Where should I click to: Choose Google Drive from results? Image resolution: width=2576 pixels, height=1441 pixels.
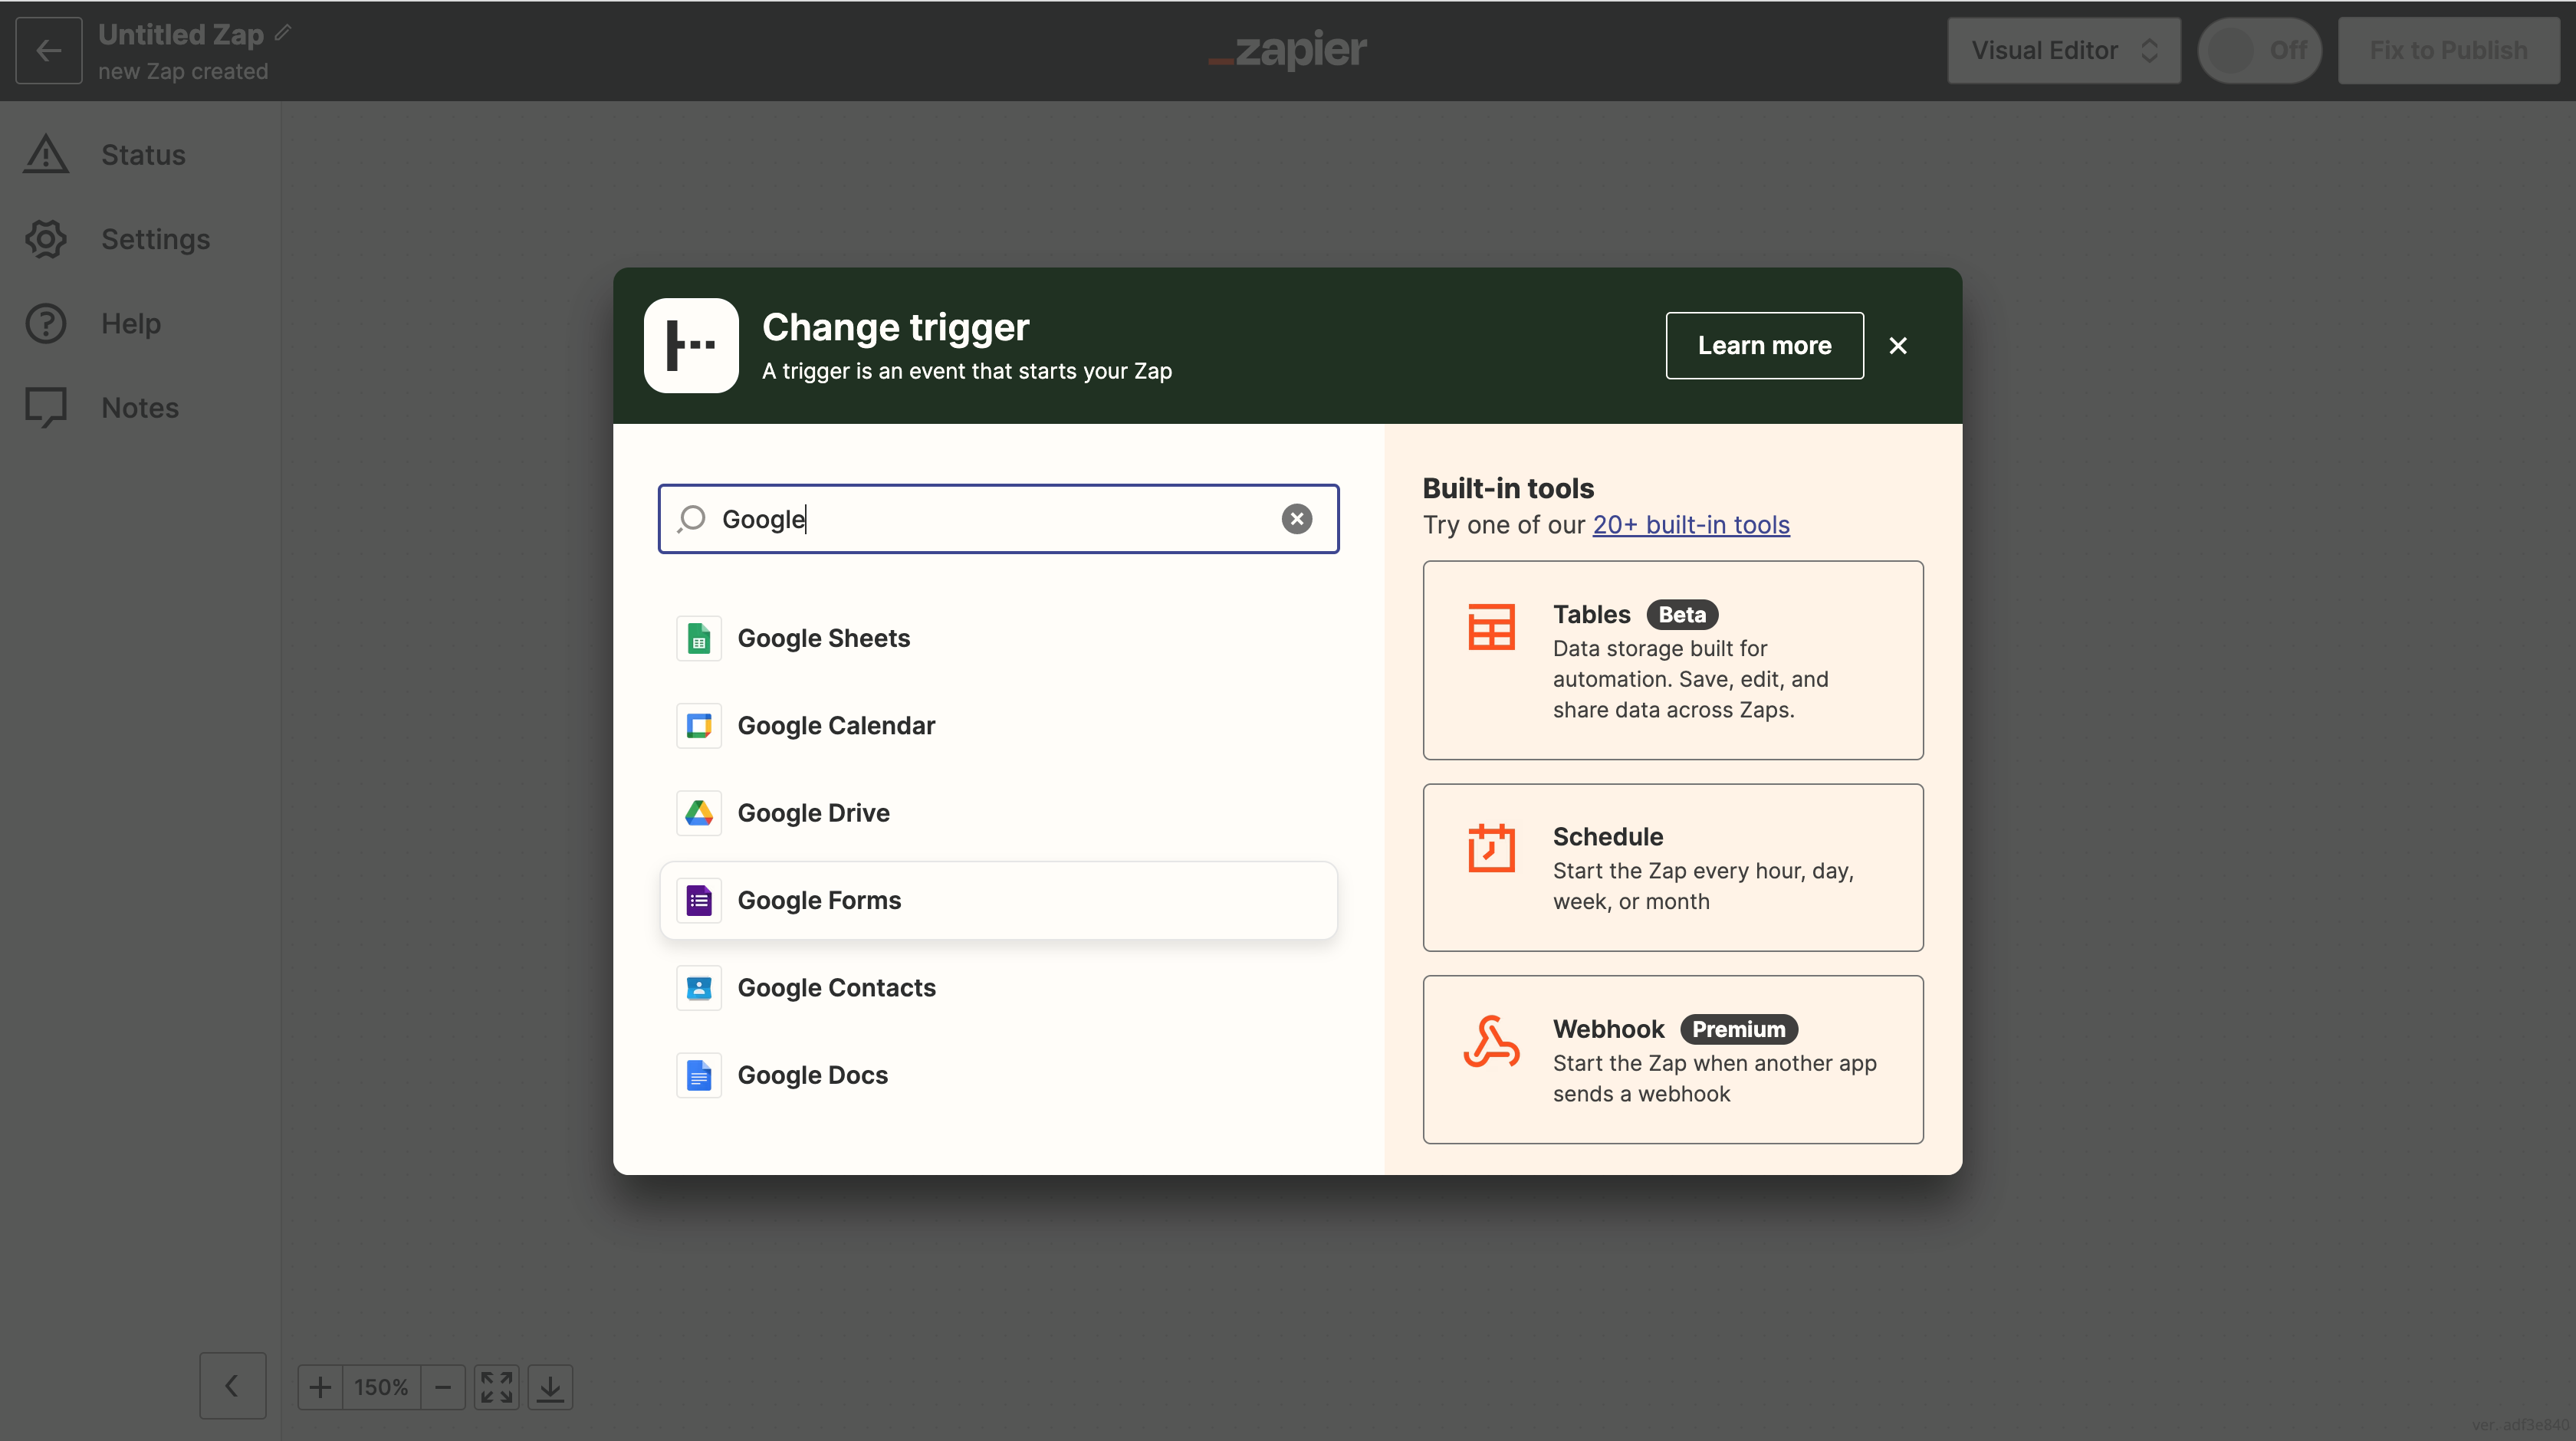[x=998, y=812]
